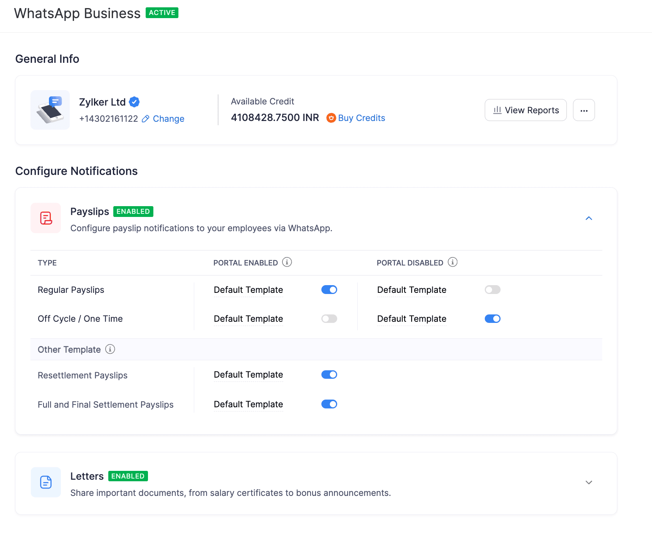This screenshot has height=551, width=652.
Task: Click the Letters blue document icon
Action: 45,482
